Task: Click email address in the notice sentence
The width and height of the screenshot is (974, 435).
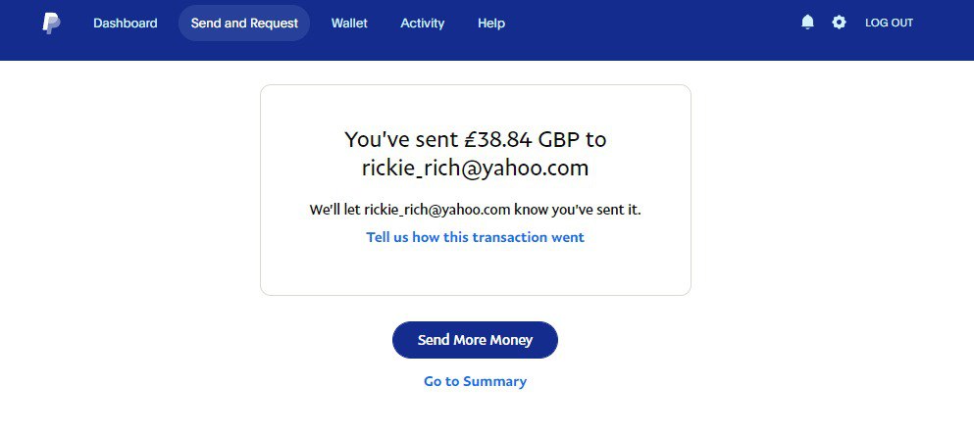Action: click(x=437, y=209)
